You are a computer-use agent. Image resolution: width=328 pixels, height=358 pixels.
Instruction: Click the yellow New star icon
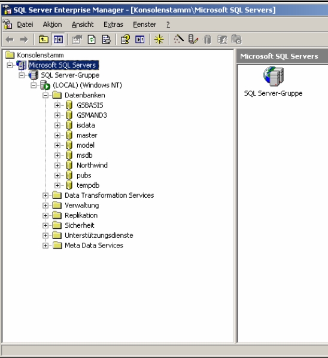(x=159, y=39)
